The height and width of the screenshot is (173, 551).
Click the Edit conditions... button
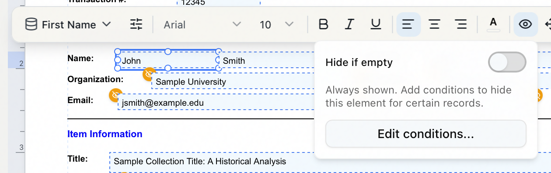coord(426,134)
